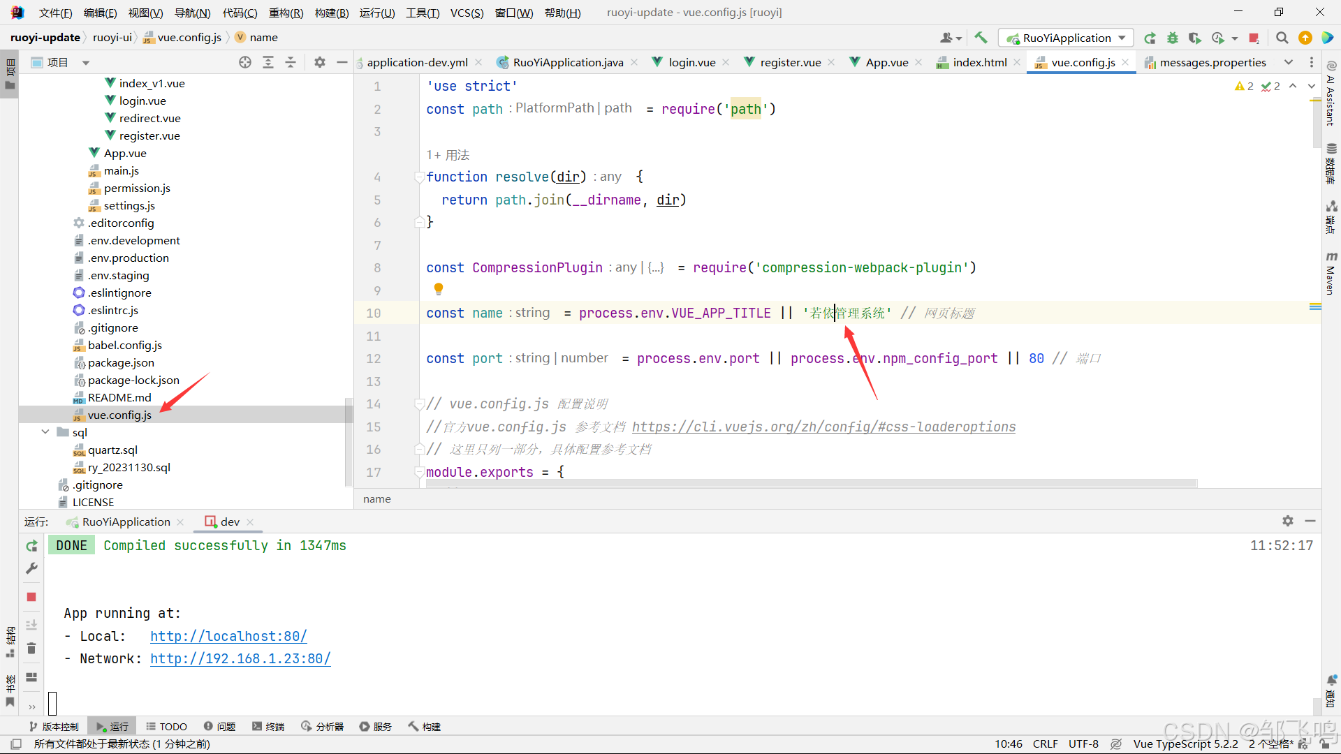Click the Build project hammer icon
The width and height of the screenshot is (1341, 754).
point(981,38)
